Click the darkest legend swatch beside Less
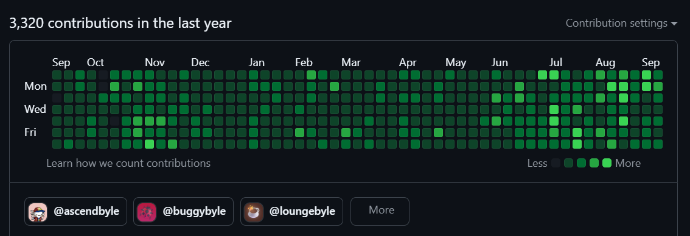690x236 pixels. click(556, 163)
